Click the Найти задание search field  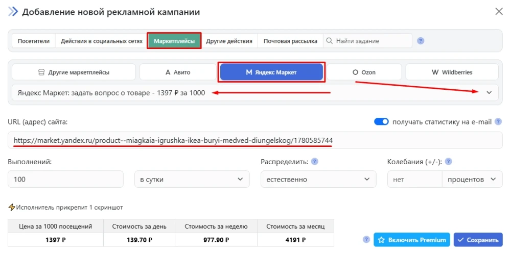pyautogui.click(x=367, y=41)
